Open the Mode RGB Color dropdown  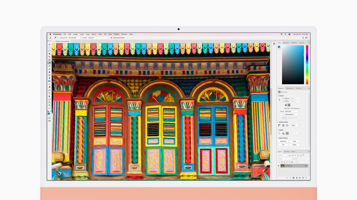[293, 111]
